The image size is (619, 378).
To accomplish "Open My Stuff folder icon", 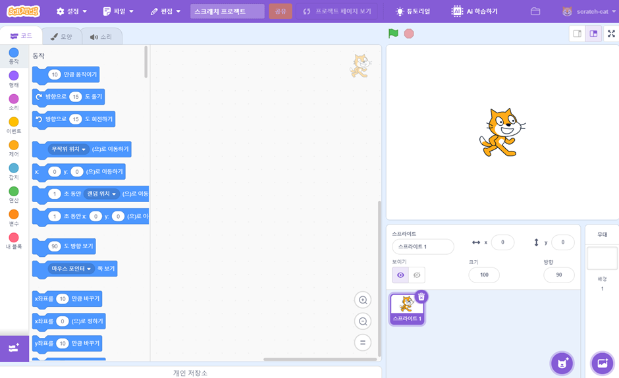I will 535,11.
